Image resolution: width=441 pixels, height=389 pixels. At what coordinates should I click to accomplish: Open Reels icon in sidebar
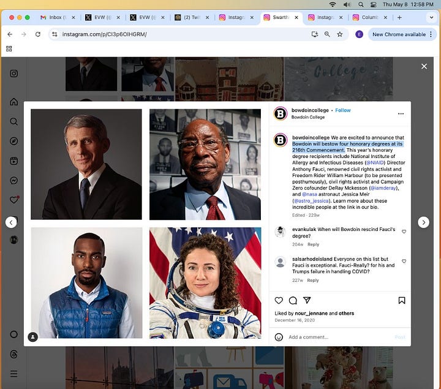13,161
